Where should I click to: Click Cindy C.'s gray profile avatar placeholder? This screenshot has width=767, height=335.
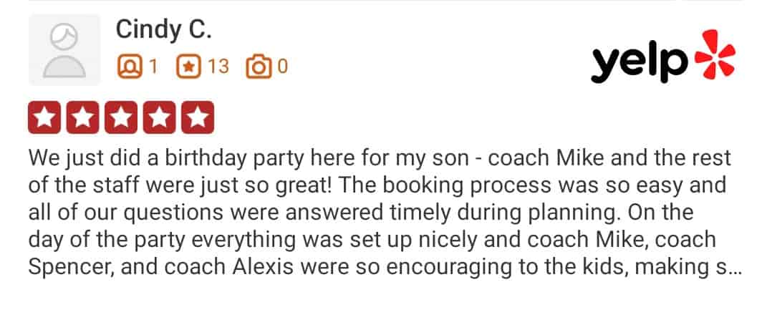64,50
